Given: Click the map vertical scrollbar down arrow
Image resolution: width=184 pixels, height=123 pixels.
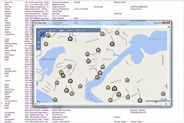Looking at the screenshot, I should 168,101.
